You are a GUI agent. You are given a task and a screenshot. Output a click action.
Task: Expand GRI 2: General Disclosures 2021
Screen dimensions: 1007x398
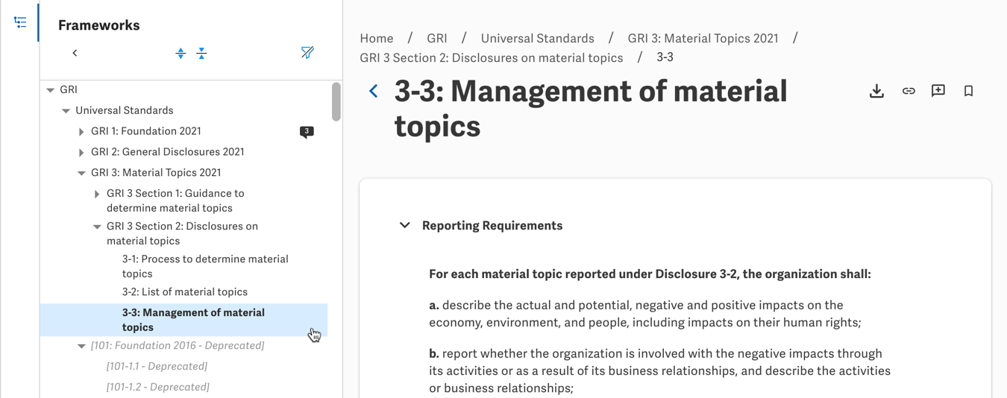click(81, 153)
